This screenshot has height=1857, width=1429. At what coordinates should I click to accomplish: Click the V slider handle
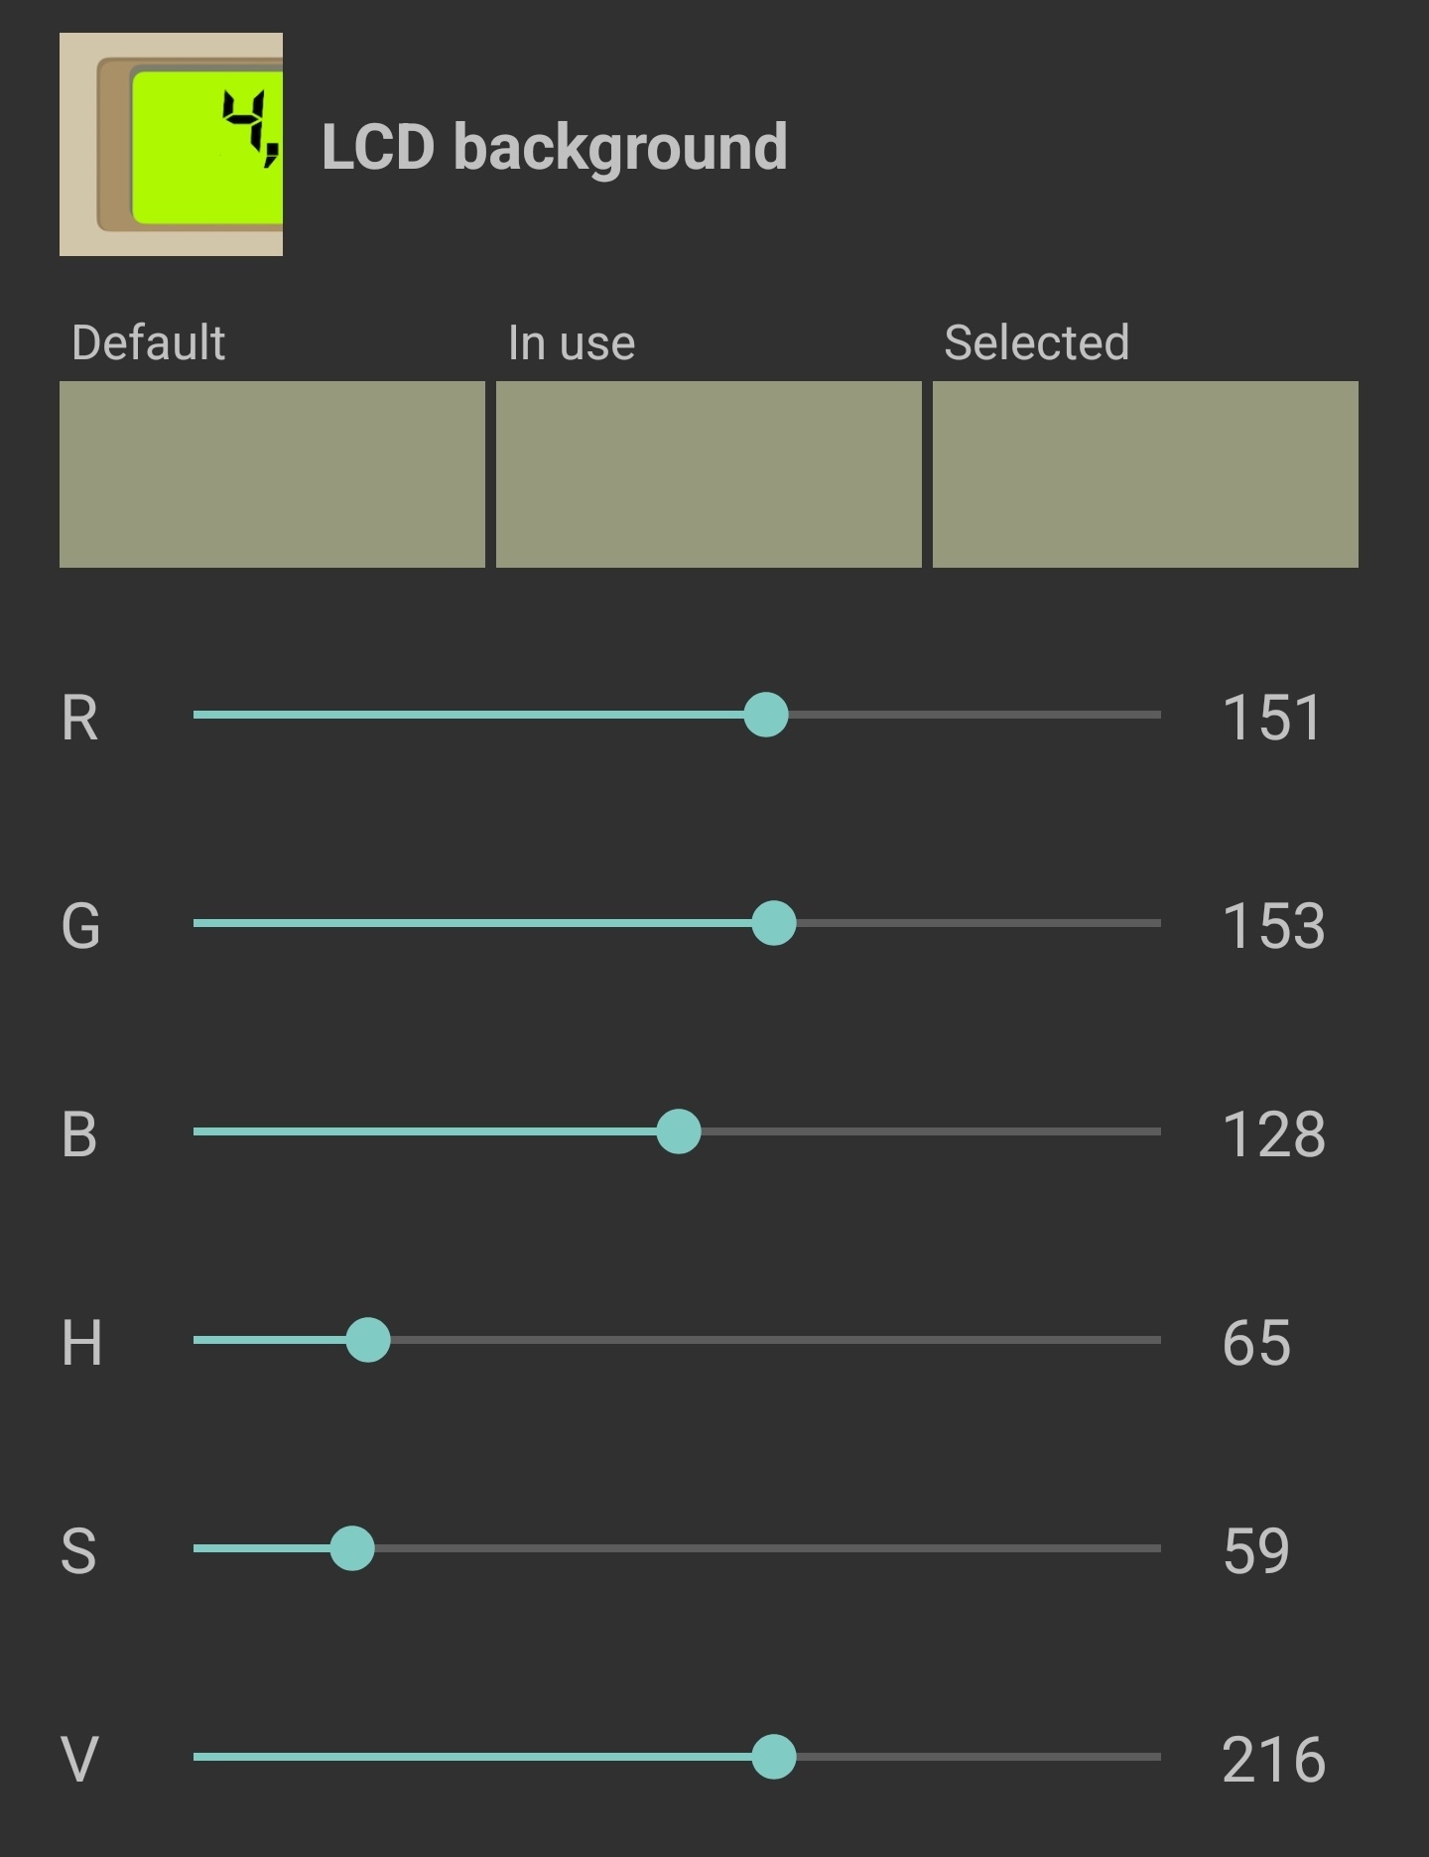tap(774, 1757)
